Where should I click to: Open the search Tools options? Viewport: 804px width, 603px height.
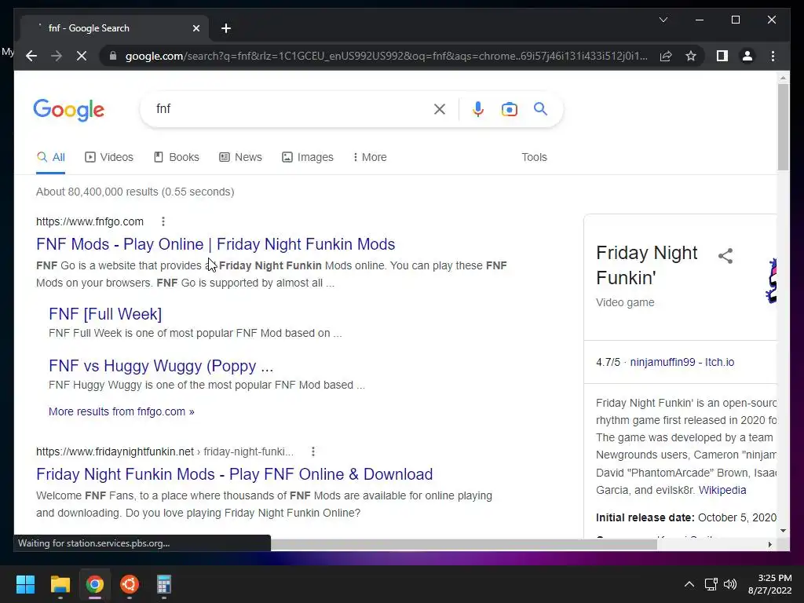534,157
